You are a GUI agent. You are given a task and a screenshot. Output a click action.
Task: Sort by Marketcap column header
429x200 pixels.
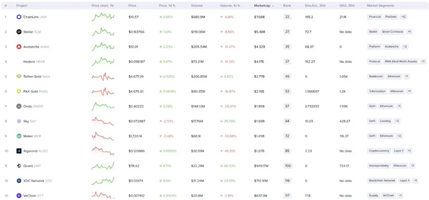point(264,6)
